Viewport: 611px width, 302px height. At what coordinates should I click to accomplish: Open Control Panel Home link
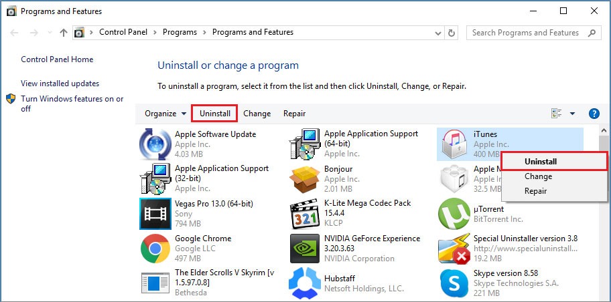click(57, 59)
